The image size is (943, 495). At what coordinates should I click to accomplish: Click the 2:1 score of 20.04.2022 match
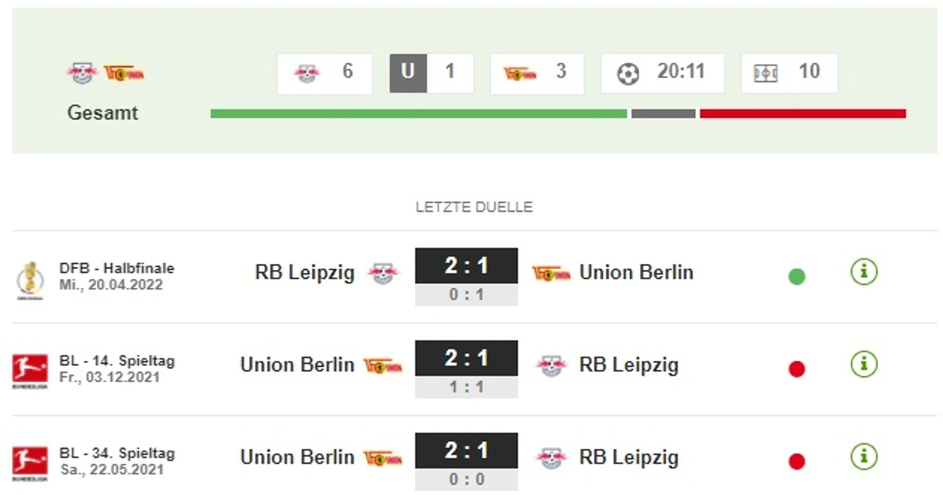coord(466,265)
